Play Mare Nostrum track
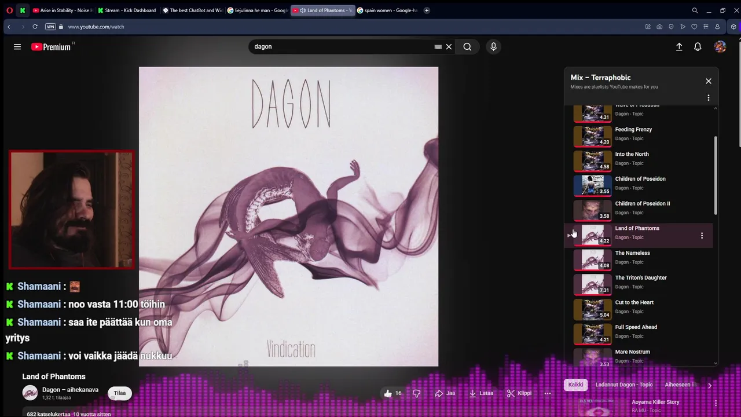 640,357
